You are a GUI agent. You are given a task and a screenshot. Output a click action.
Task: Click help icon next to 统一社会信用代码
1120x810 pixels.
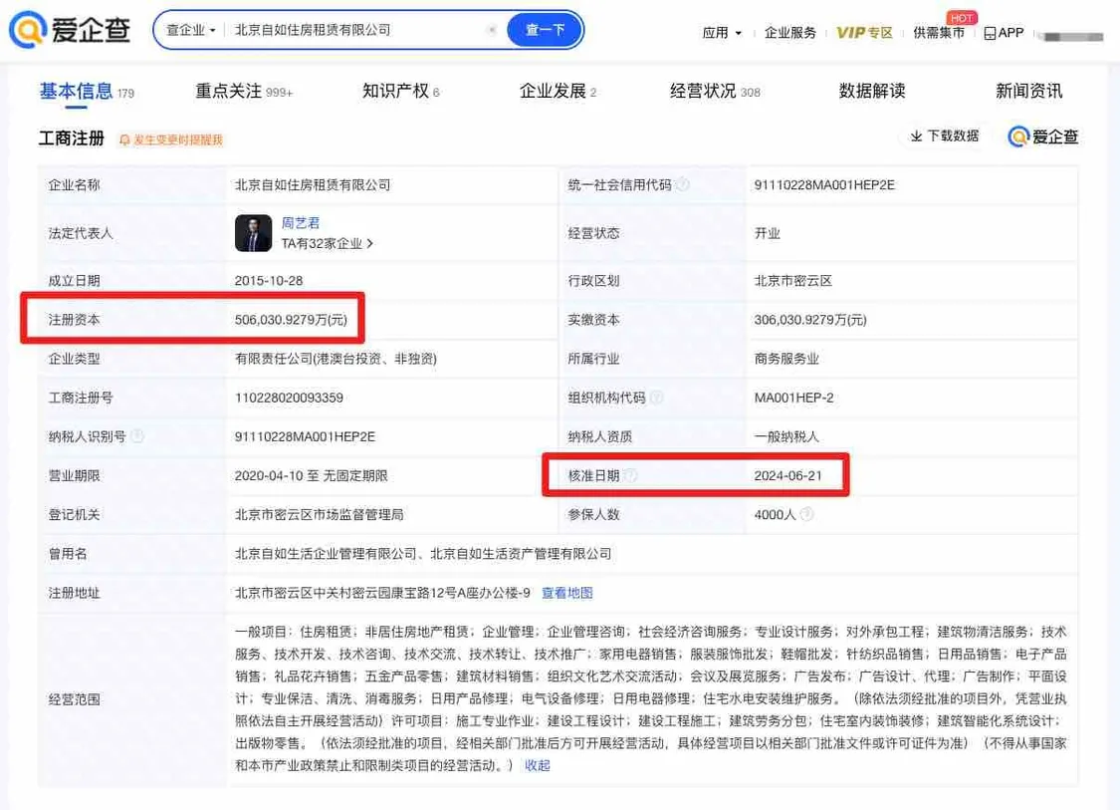click(x=683, y=184)
